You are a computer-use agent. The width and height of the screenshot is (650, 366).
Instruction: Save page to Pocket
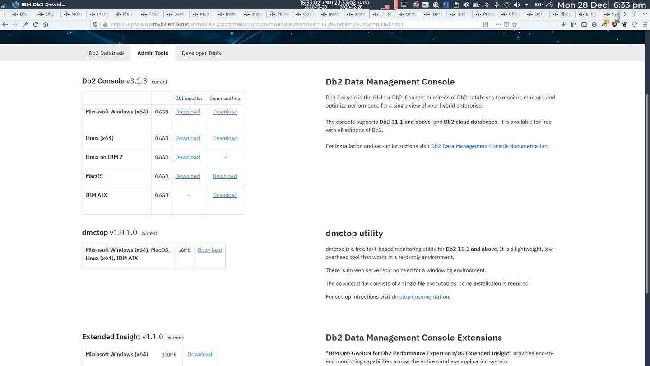pyautogui.click(x=506, y=24)
